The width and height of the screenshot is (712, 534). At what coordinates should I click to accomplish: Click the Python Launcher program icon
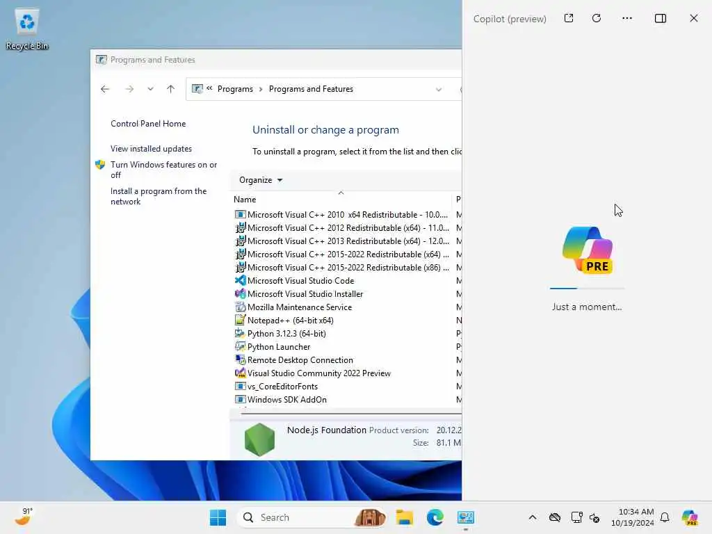[x=240, y=346]
